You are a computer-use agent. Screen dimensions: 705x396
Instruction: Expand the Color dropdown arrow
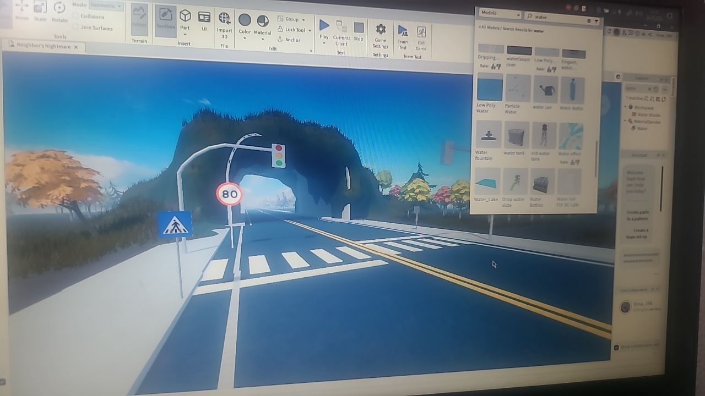pos(245,38)
